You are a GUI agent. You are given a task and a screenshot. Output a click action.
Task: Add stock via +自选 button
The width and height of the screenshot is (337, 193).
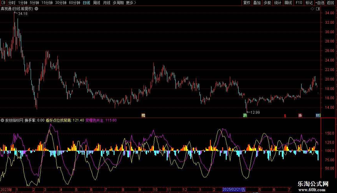point(320,3)
